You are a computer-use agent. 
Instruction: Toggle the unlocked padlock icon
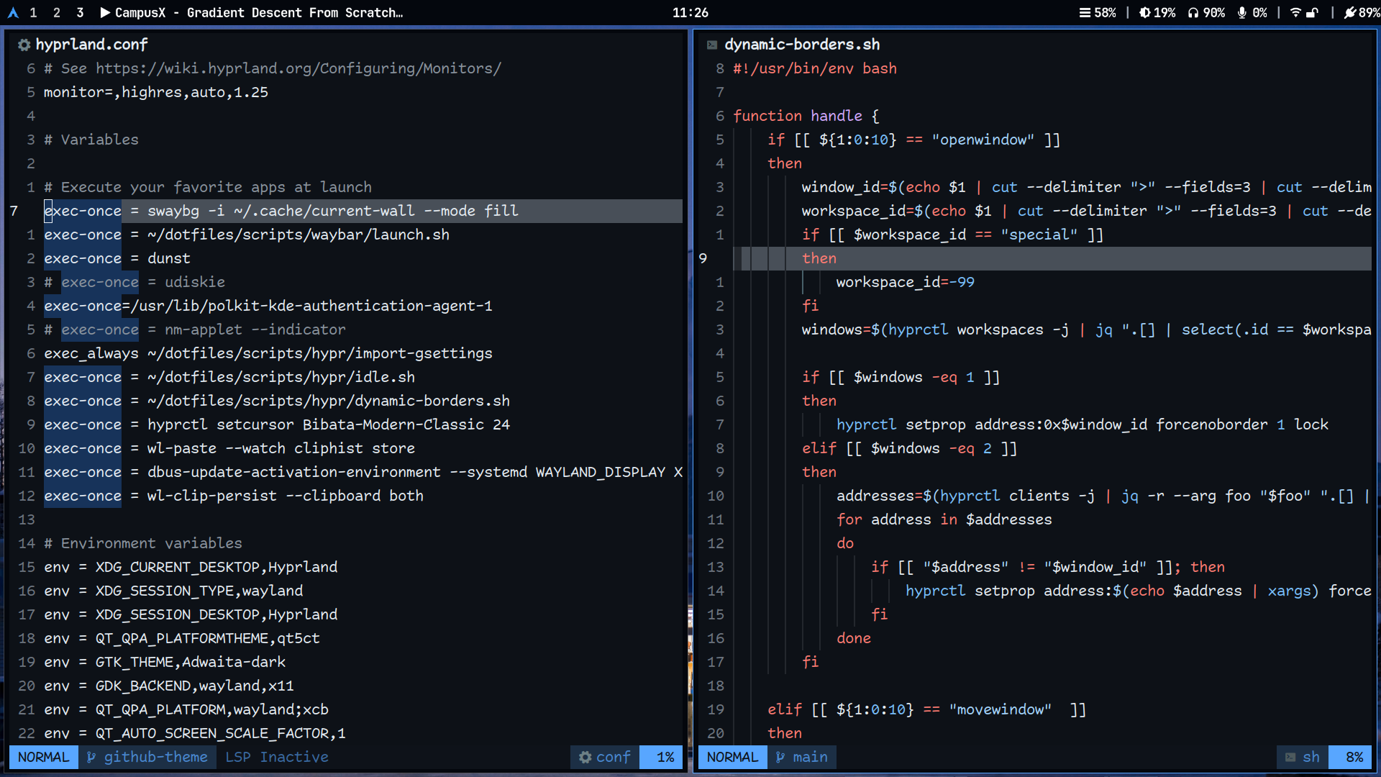tap(1313, 12)
